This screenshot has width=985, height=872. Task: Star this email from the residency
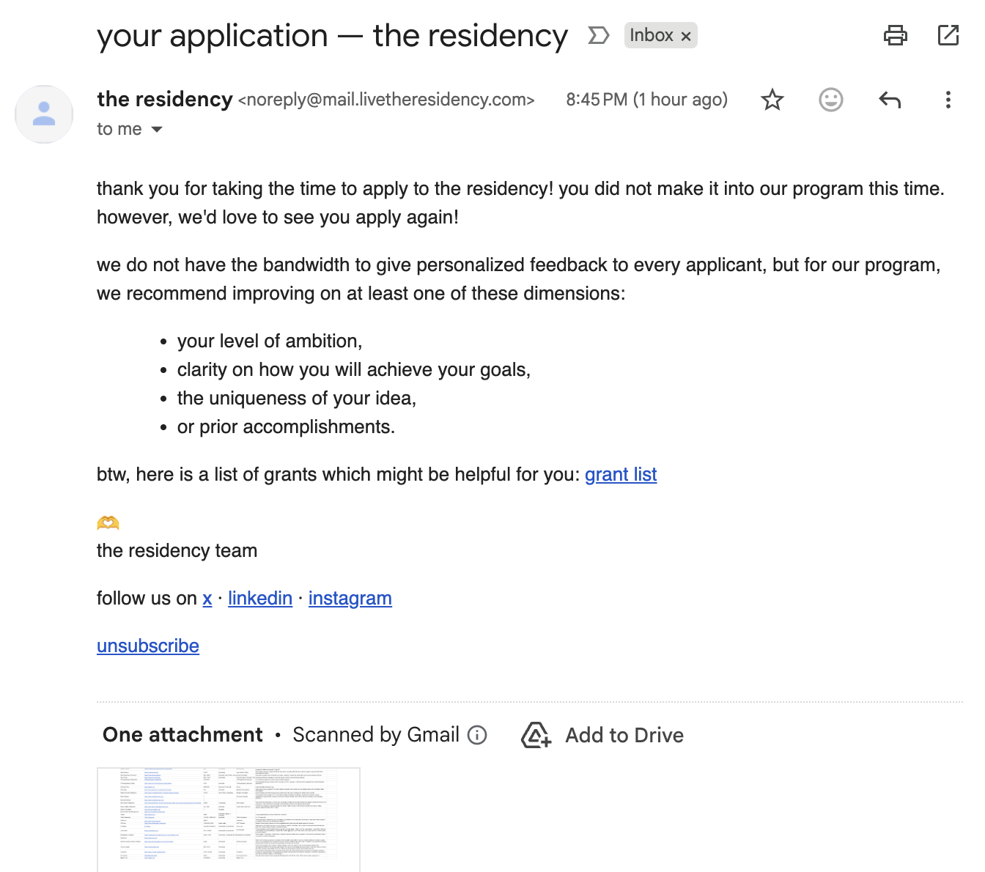click(x=772, y=100)
